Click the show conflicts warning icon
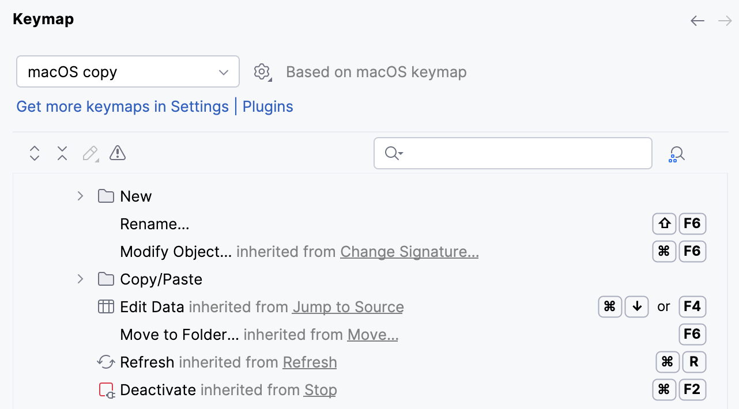Image resolution: width=739 pixels, height=409 pixels. 117,153
